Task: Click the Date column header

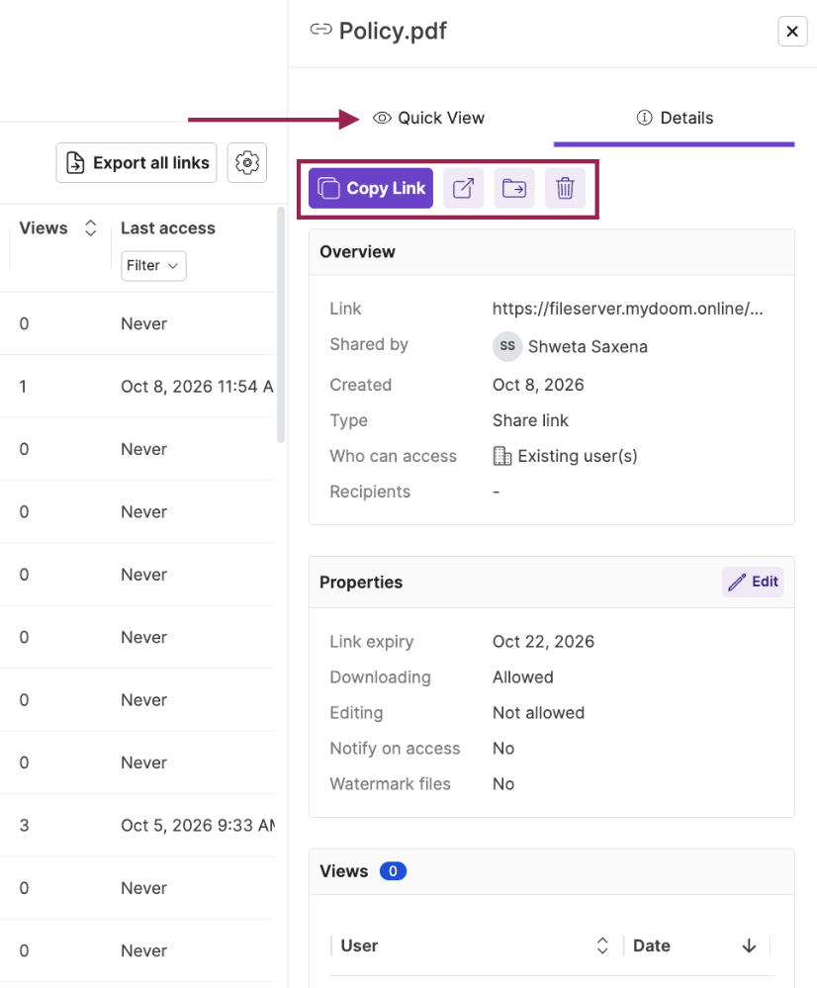Action: coord(651,945)
